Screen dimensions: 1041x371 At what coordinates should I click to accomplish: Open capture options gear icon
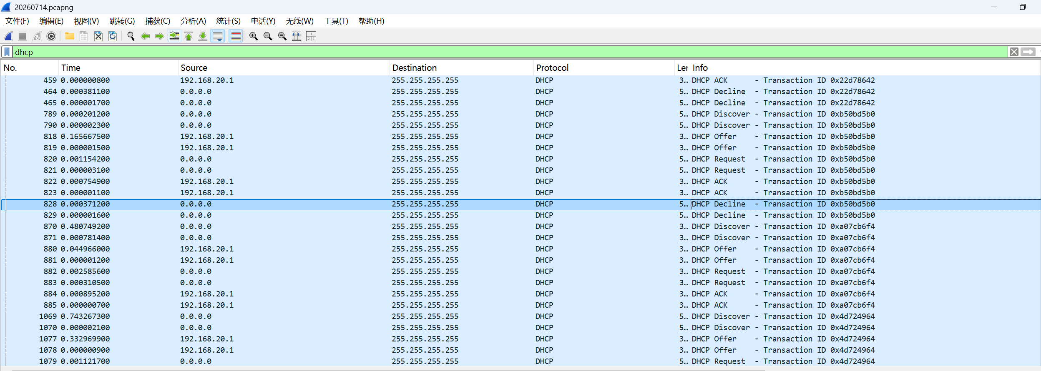click(x=51, y=37)
